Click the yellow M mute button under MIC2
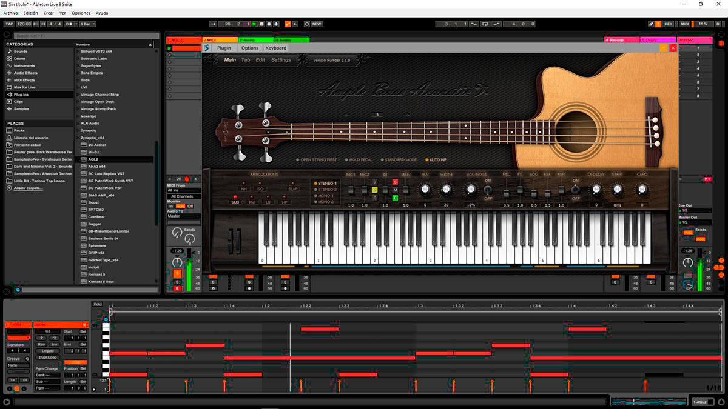The image size is (728, 409). pos(375,190)
